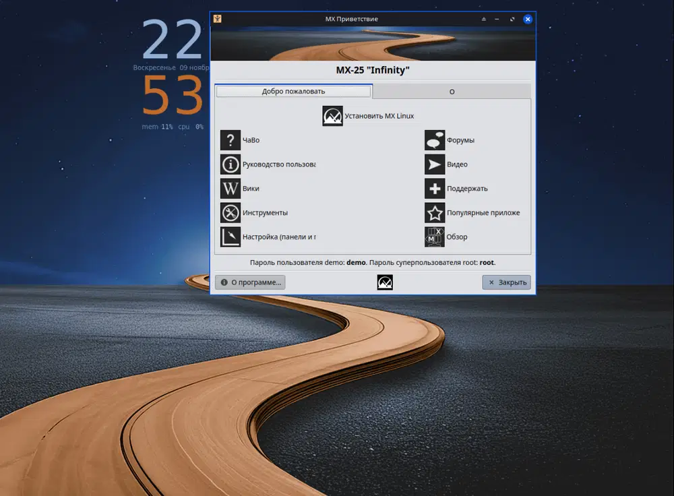Click the desktop clock minutes 53
The width and height of the screenshot is (674, 496).
tap(172, 95)
